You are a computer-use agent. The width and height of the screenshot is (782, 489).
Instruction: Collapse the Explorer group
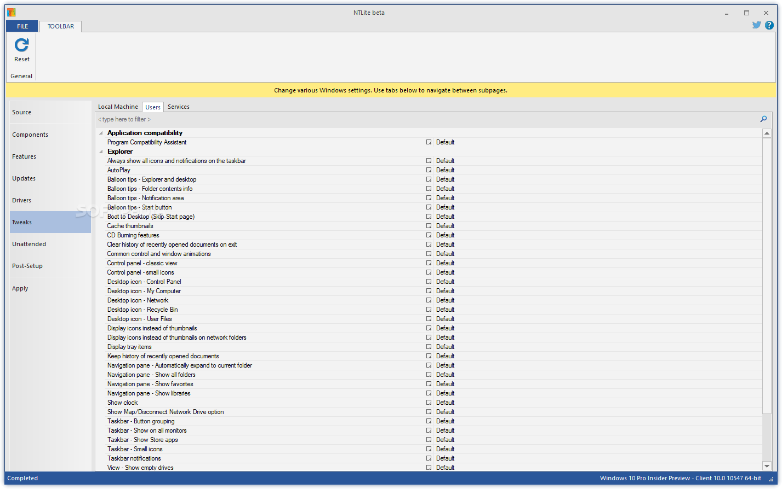[x=101, y=152]
